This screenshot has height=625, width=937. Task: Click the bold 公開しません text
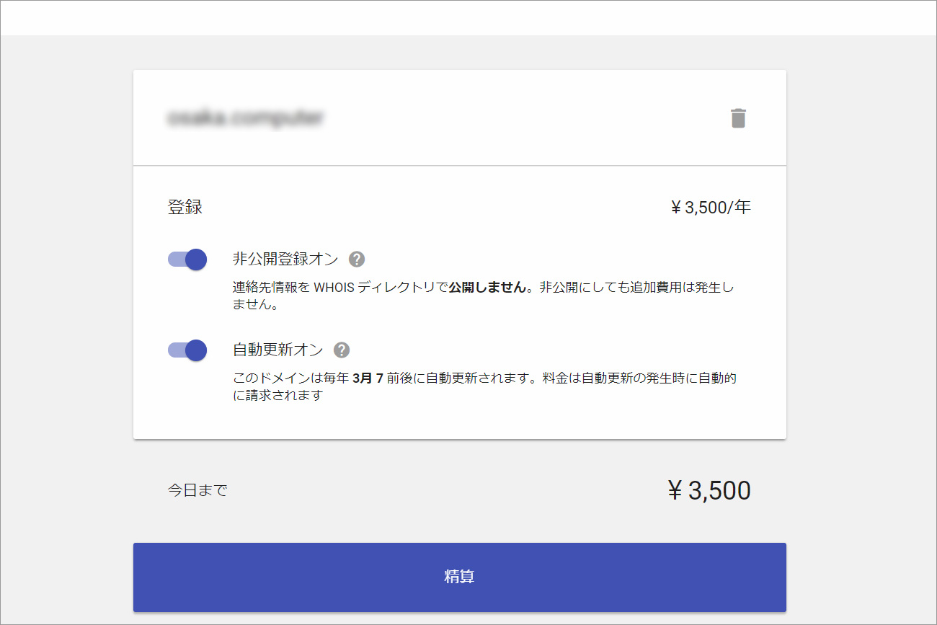[x=488, y=287]
